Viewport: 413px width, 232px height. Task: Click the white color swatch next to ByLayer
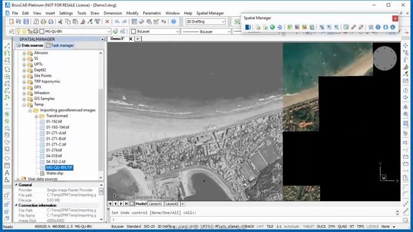[x=134, y=32]
